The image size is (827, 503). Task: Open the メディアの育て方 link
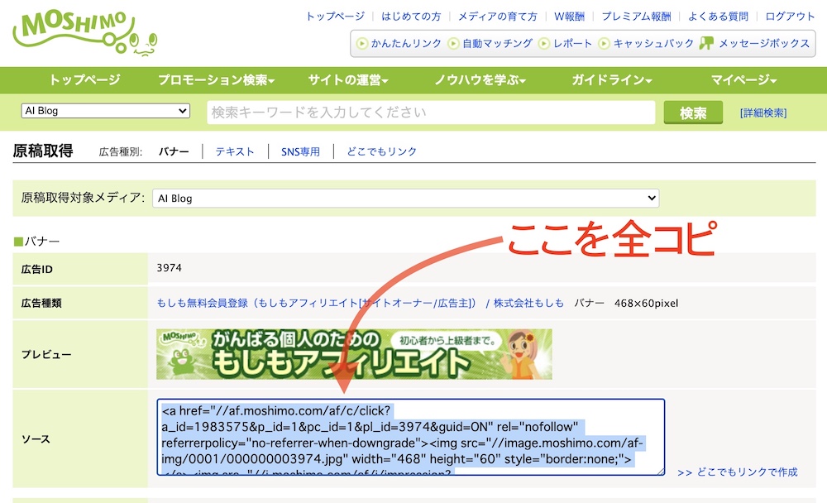coord(497,17)
